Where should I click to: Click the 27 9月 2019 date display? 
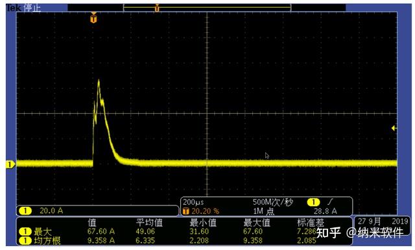pyautogui.click(x=383, y=221)
